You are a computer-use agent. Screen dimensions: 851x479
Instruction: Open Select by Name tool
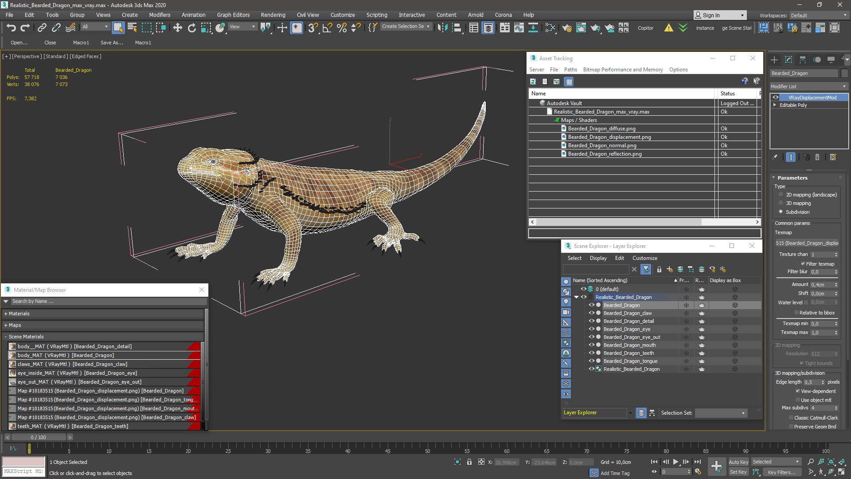132,28
